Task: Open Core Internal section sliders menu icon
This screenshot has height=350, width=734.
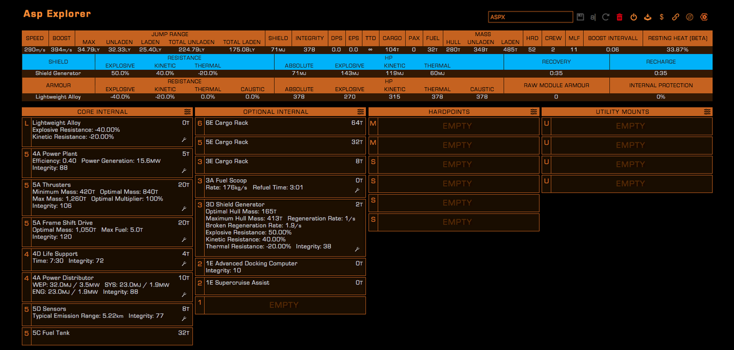Action: pyautogui.click(x=188, y=112)
